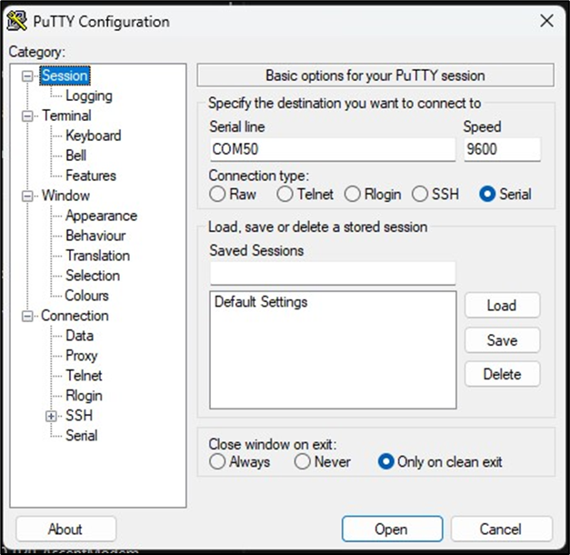This screenshot has height=555, width=570.
Task: Select the Keyboard category item
Action: click(93, 136)
